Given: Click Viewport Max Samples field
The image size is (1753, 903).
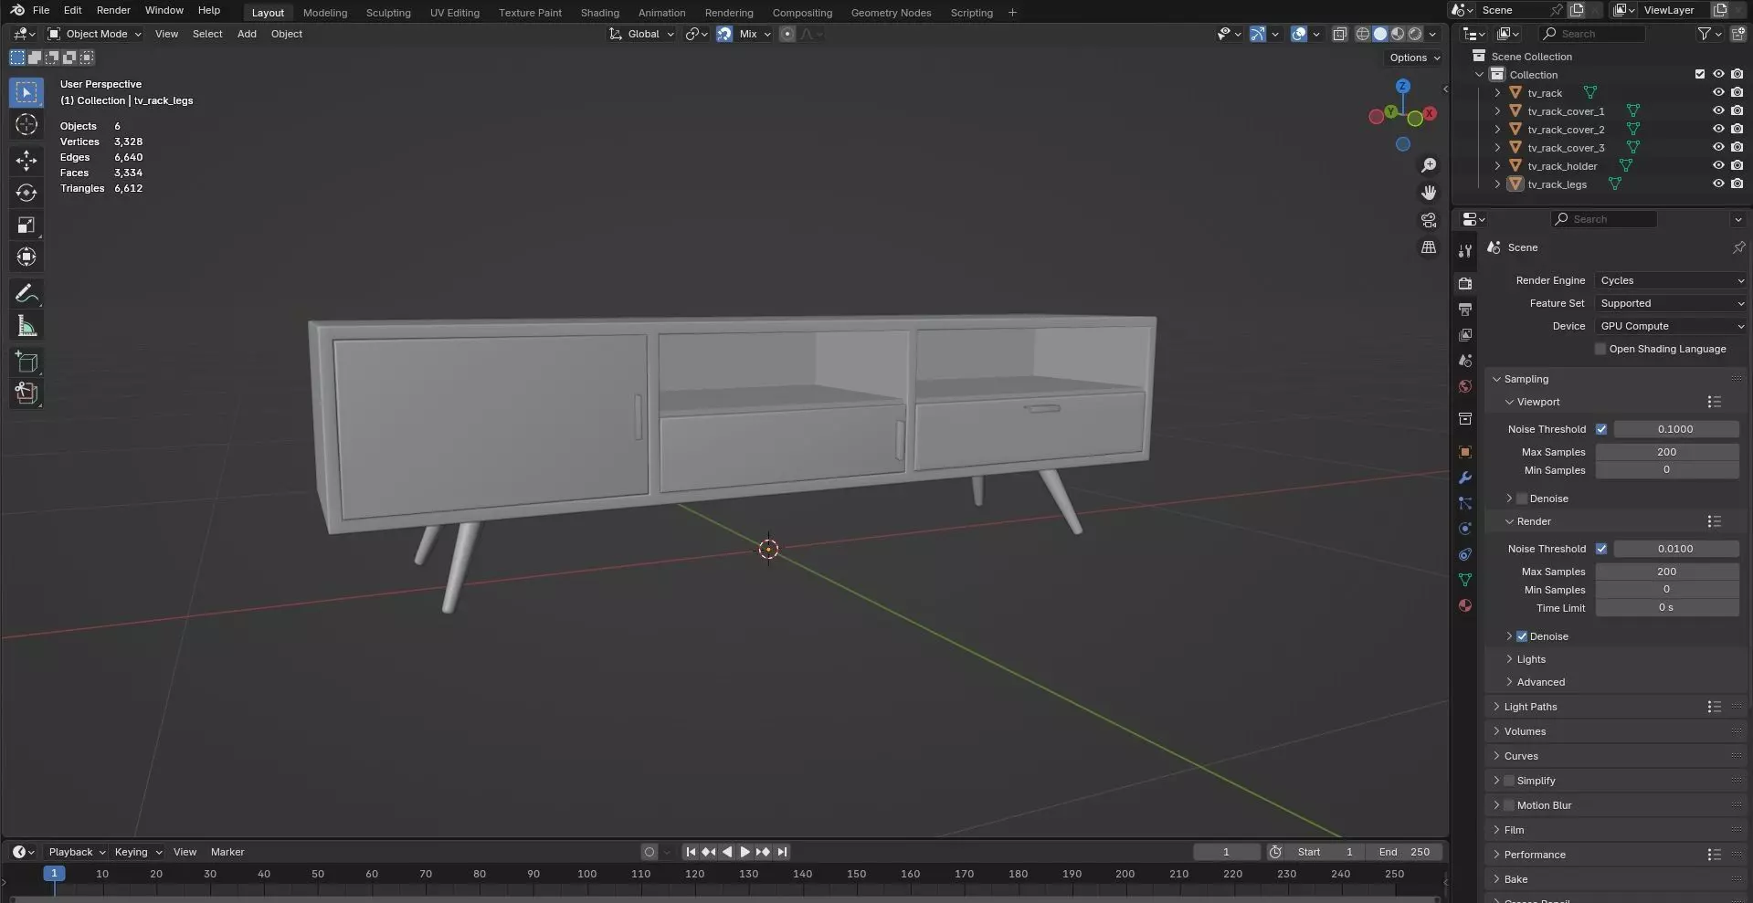Looking at the screenshot, I should coord(1666,452).
